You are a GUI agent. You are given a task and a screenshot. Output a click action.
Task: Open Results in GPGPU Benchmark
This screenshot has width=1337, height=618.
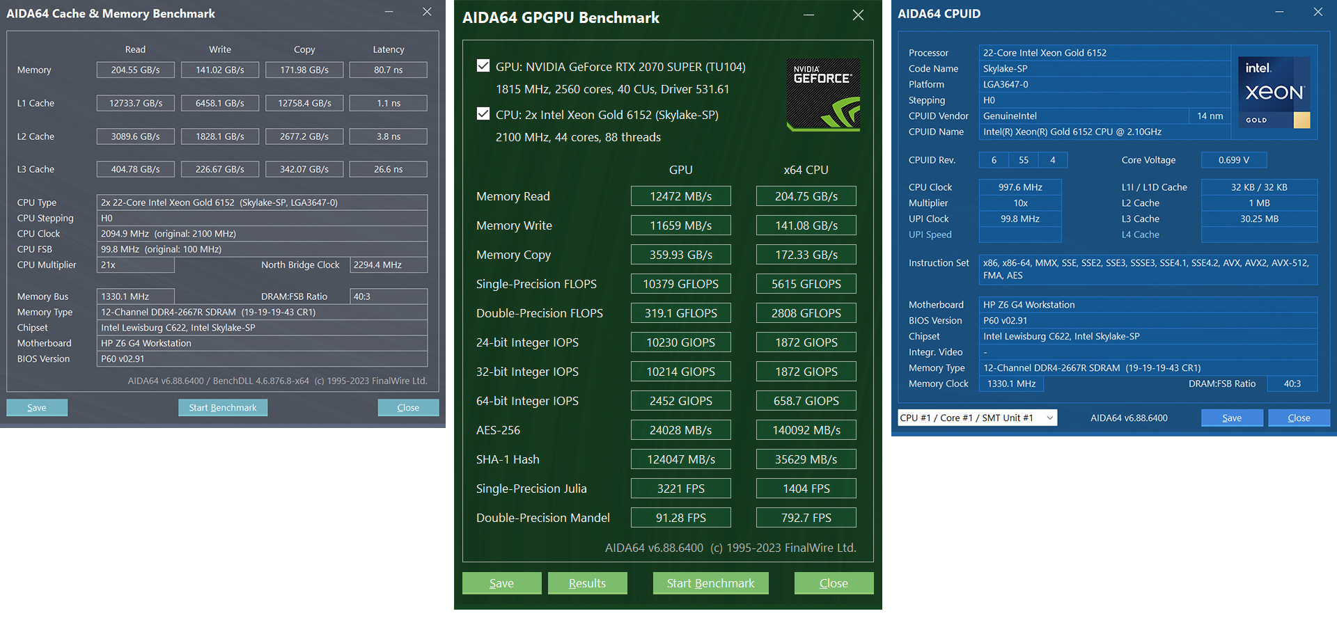587,583
